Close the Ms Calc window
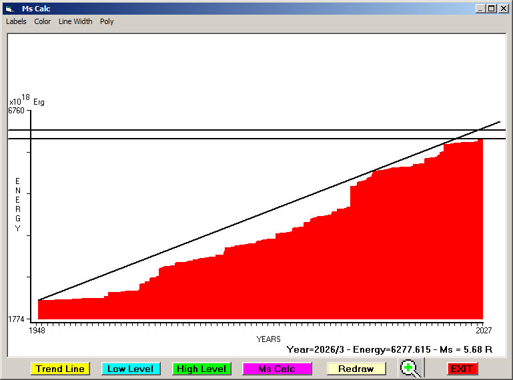Screen dimensions: 513x380 pyautogui.click(x=502, y=9)
